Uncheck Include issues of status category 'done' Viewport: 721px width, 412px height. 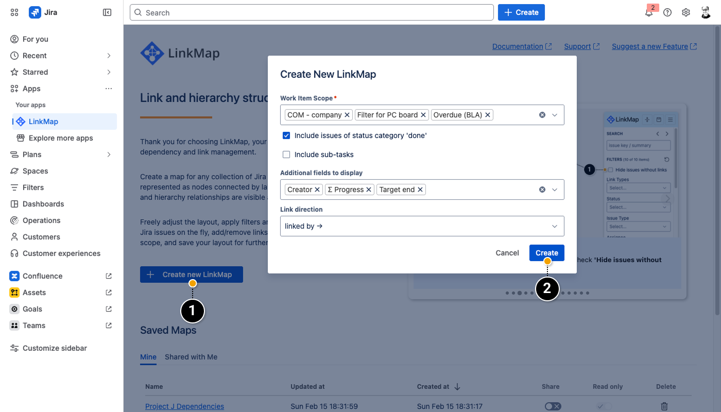(x=286, y=135)
